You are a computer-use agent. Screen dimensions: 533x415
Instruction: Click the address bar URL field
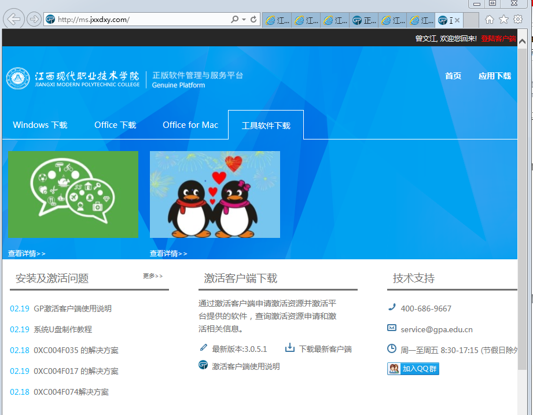pyautogui.click(x=139, y=20)
